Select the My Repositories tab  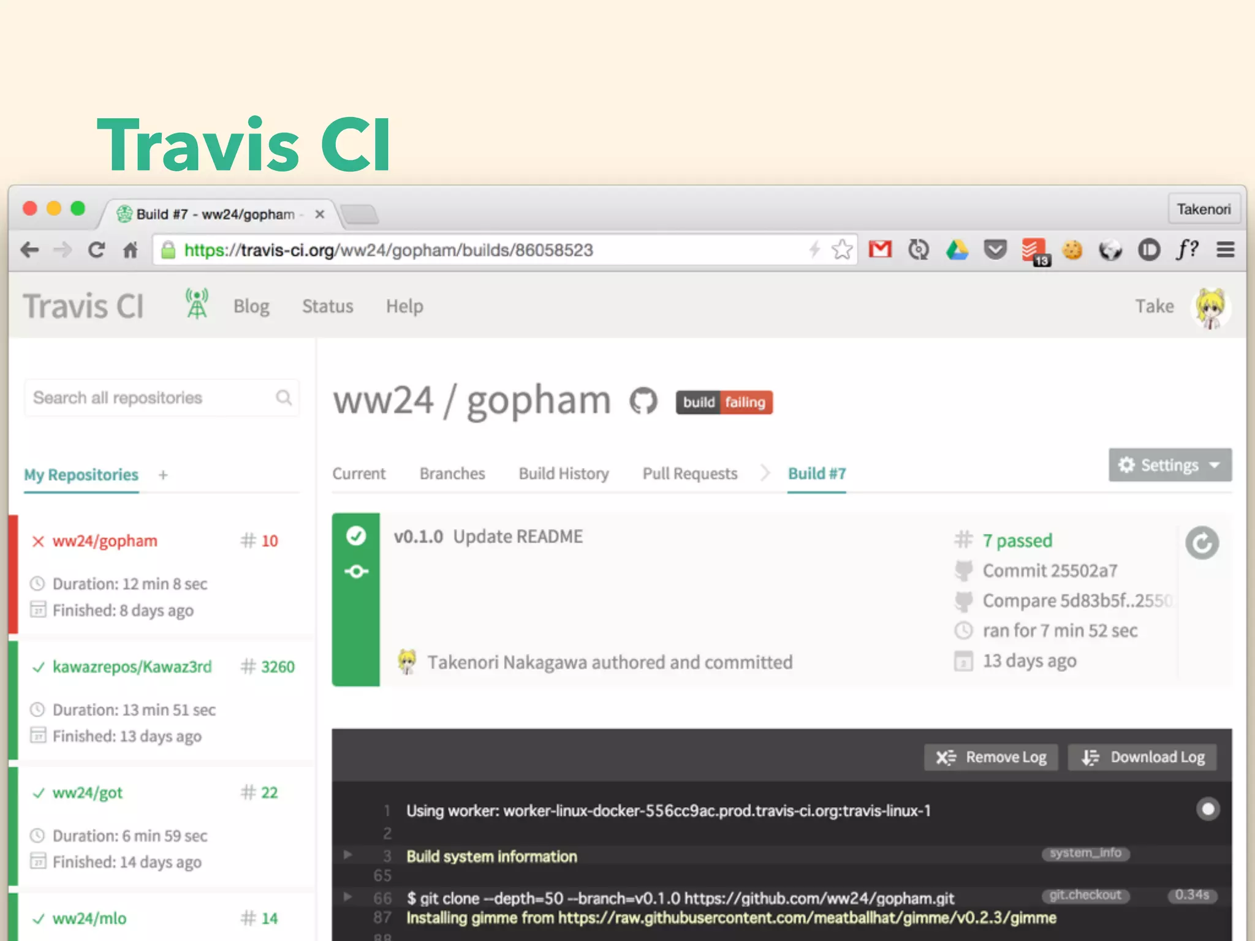(x=81, y=475)
